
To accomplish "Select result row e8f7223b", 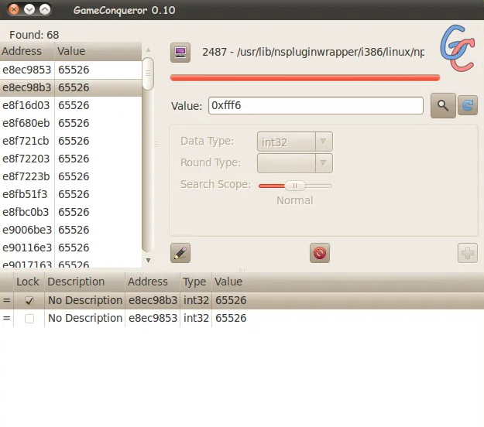I will (x=70, y=176).
